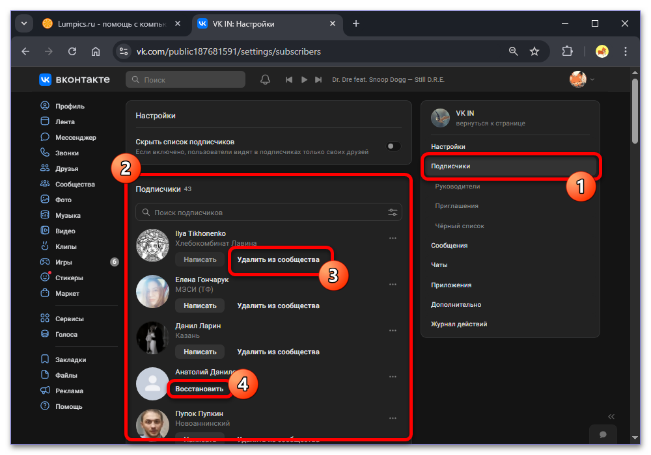Open more options for Ilya Tikhonenko

point(393,239)
